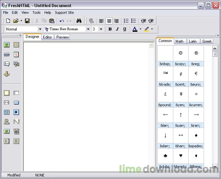Screen dimensions: 221x179
Task: Open the font color dropdown arrow
Action: tap(140, 29)
